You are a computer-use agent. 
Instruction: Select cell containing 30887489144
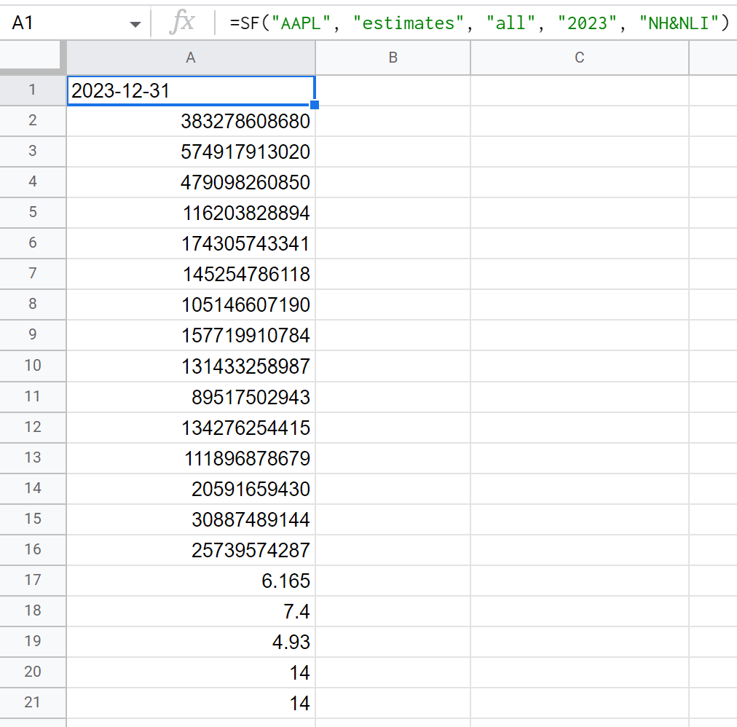coord(191,519)
